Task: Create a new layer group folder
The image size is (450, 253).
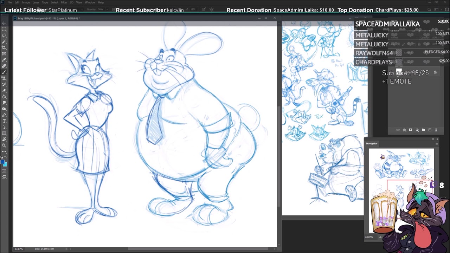Action: [423, 130]
